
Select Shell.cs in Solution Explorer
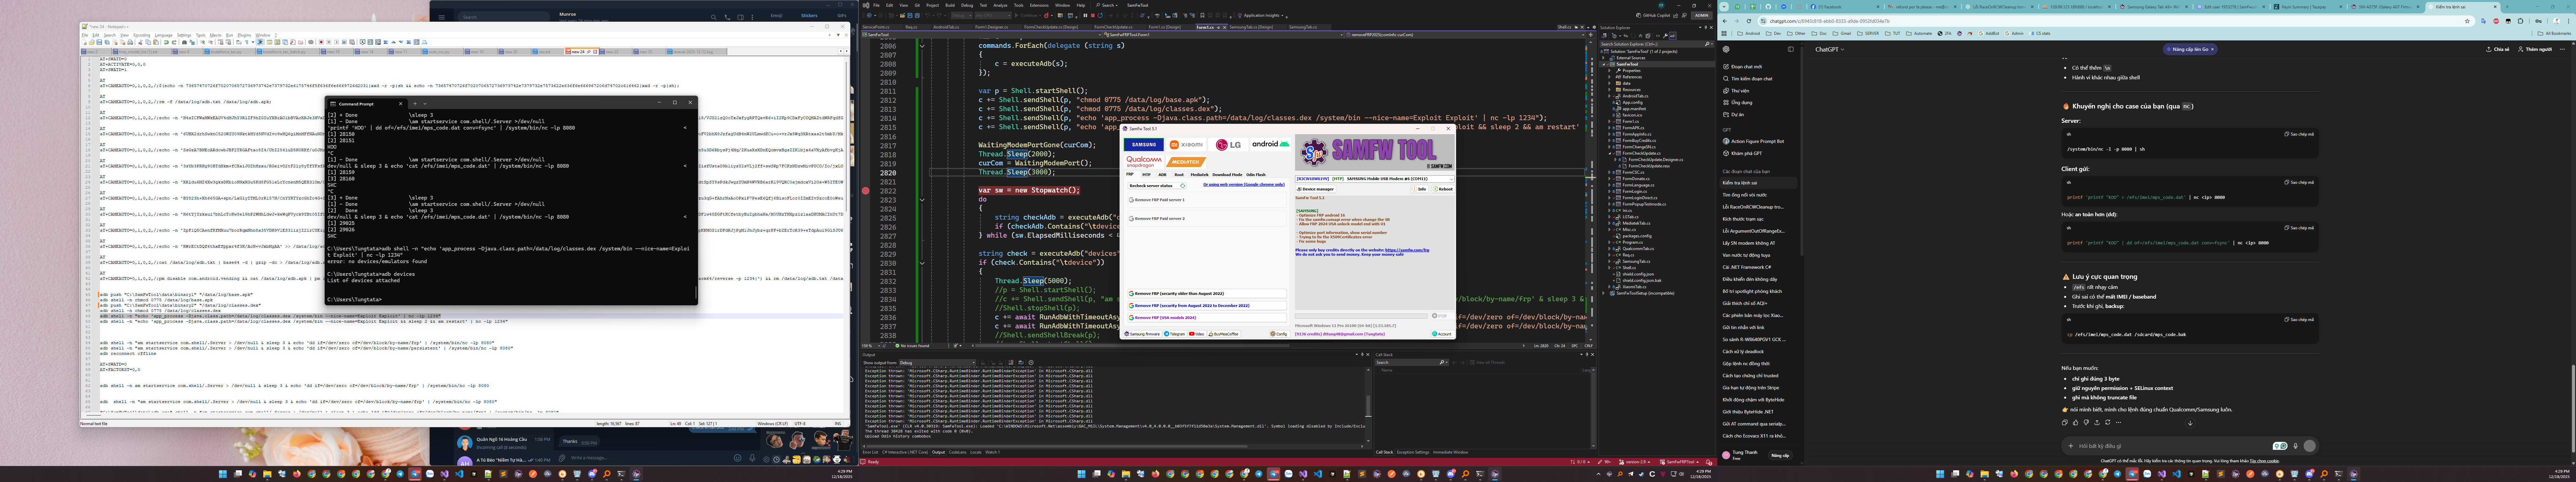coord(1629,267)
